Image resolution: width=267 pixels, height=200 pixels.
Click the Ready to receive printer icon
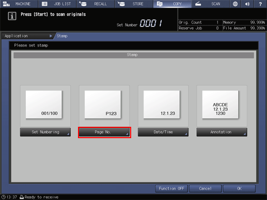[x=22, y=197]
